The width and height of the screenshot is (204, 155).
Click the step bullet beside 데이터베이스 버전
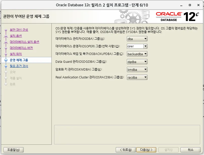point(6,48)
